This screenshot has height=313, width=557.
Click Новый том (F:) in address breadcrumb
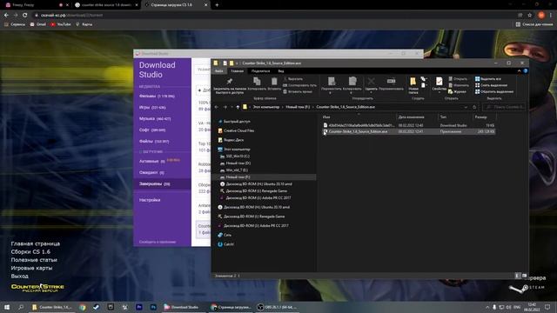pos(298,107)
